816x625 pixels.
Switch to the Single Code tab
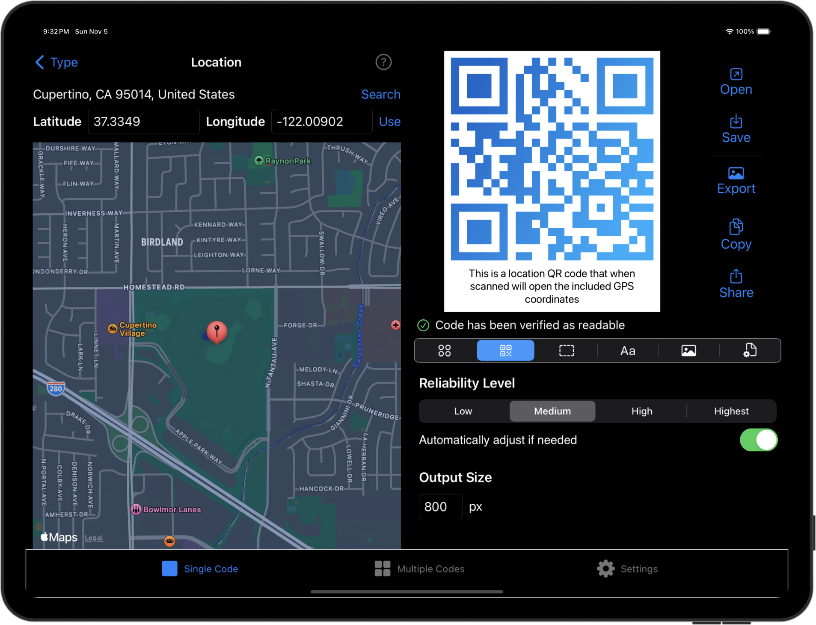coord(200,568)
